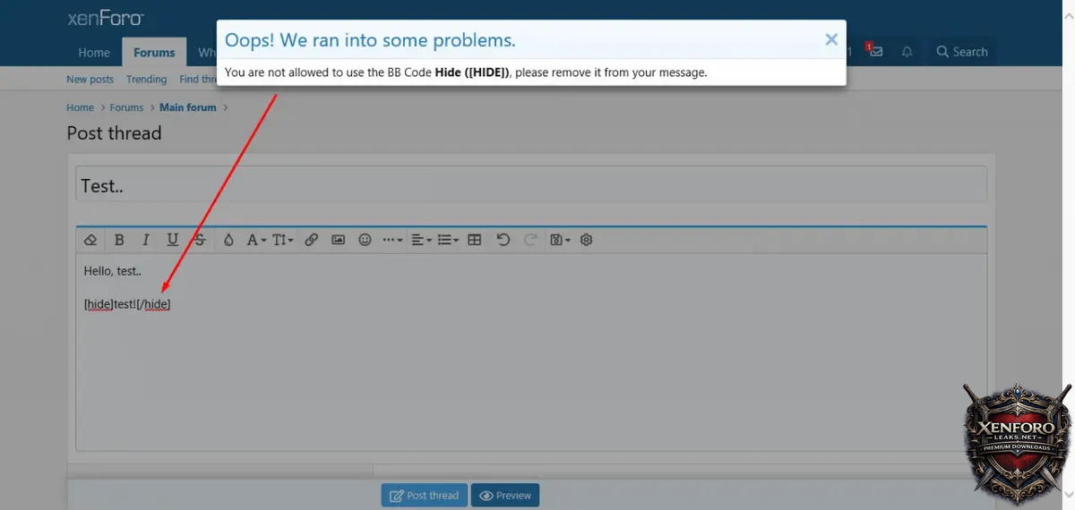Image resolution: width=1075 pixels, height=510 pixels.
Task: Click the BB code settings gear icon
Action: (587, 240)
